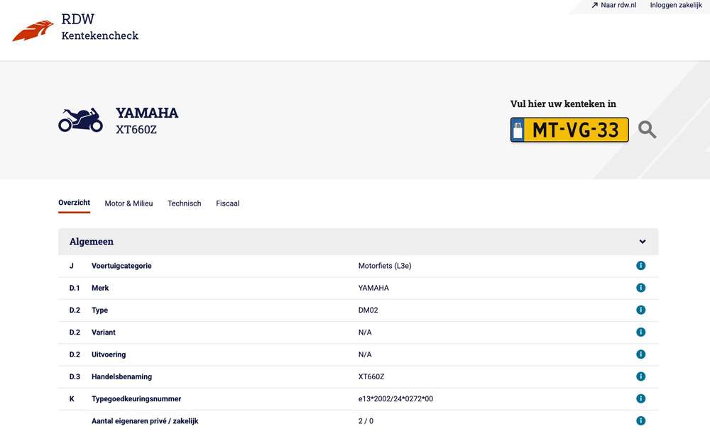Click 'Vul hier uw kenteken in' label
Screen dimensions: 710x436
pos(563,104)
